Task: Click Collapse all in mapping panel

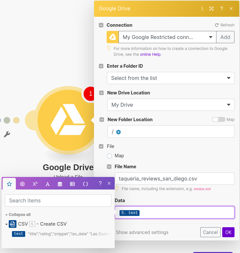Action: coord(20,215)
